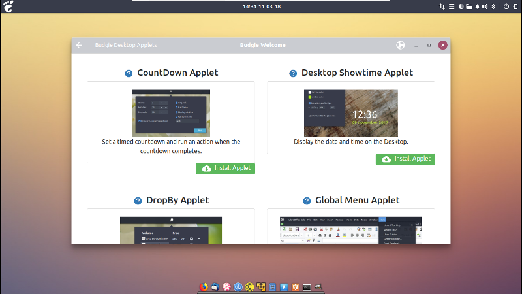The image size is (522, 294).
Task: Open the three-line menu tray icon
Action: (452, 7)
